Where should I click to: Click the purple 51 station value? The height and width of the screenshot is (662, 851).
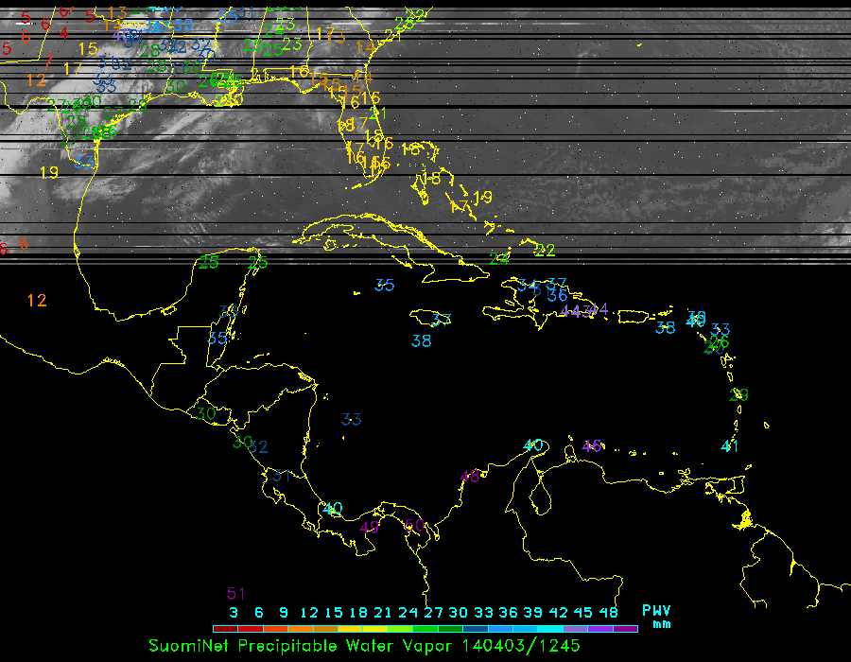(236, 594)
